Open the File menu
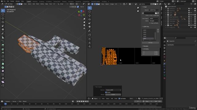197x110 pixels. click(x=4, y=1)
